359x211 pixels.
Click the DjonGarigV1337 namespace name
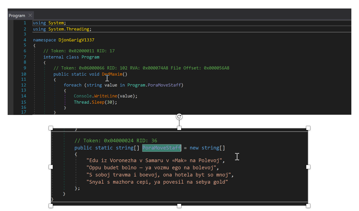pyautogui.click(x=76, y=40)
